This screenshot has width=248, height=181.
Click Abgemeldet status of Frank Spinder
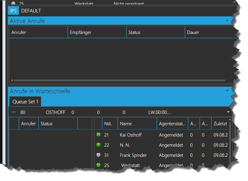tap(171, 155)
